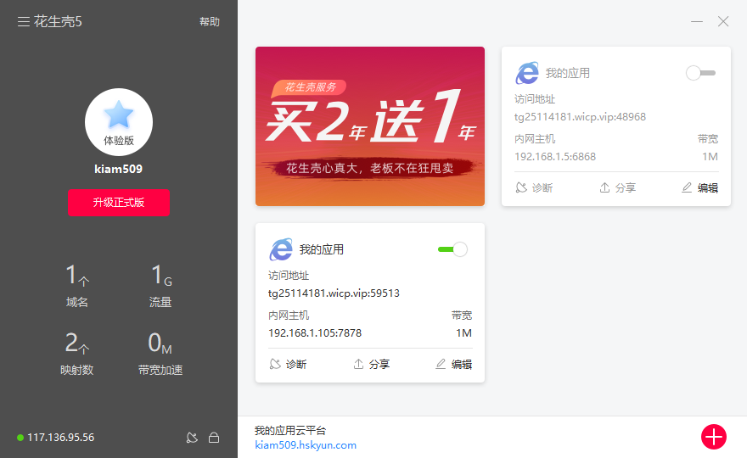Open the 帮助 help menu
747x458 pixels.
210,21
